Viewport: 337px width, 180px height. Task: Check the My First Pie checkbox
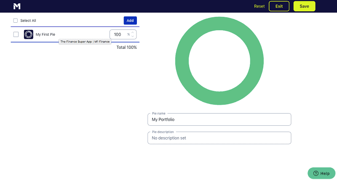(x=16, y=34)
